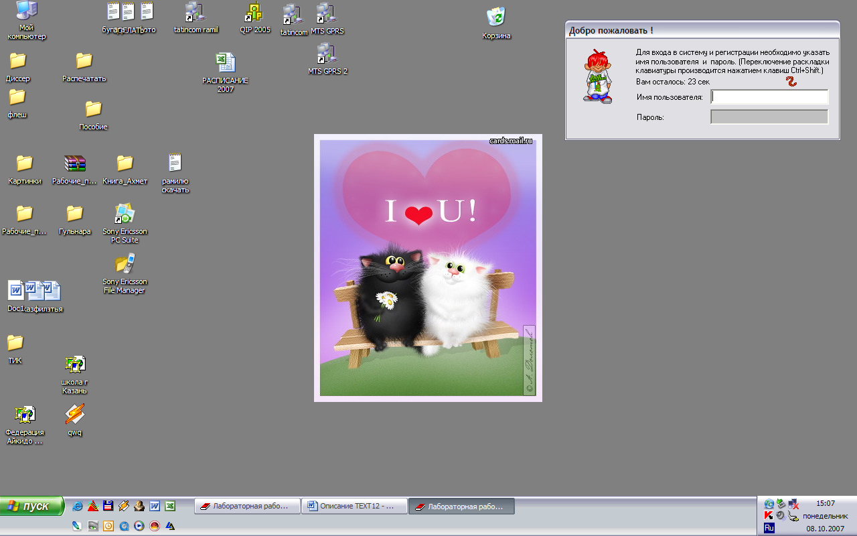Select the Гульнара folder icon
This screenshot has height=536, width=857.
click(75, 220)
